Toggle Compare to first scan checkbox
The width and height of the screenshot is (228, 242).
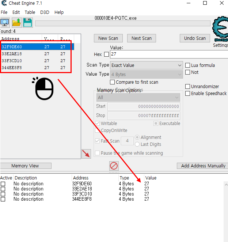click(112, 82)
